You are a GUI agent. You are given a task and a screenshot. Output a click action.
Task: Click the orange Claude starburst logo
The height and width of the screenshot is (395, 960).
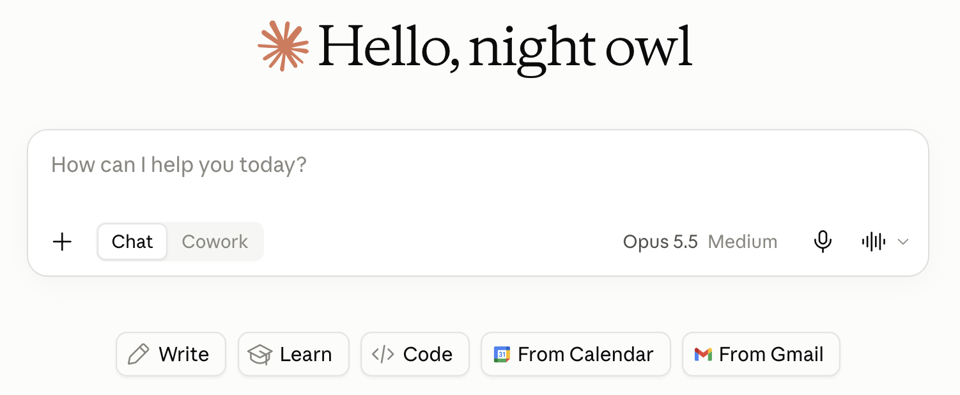coord(283,45)
